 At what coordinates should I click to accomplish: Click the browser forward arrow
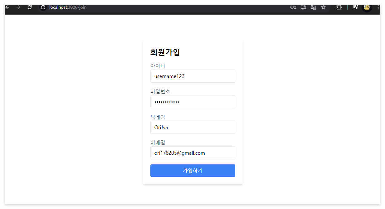pos(18,7)
